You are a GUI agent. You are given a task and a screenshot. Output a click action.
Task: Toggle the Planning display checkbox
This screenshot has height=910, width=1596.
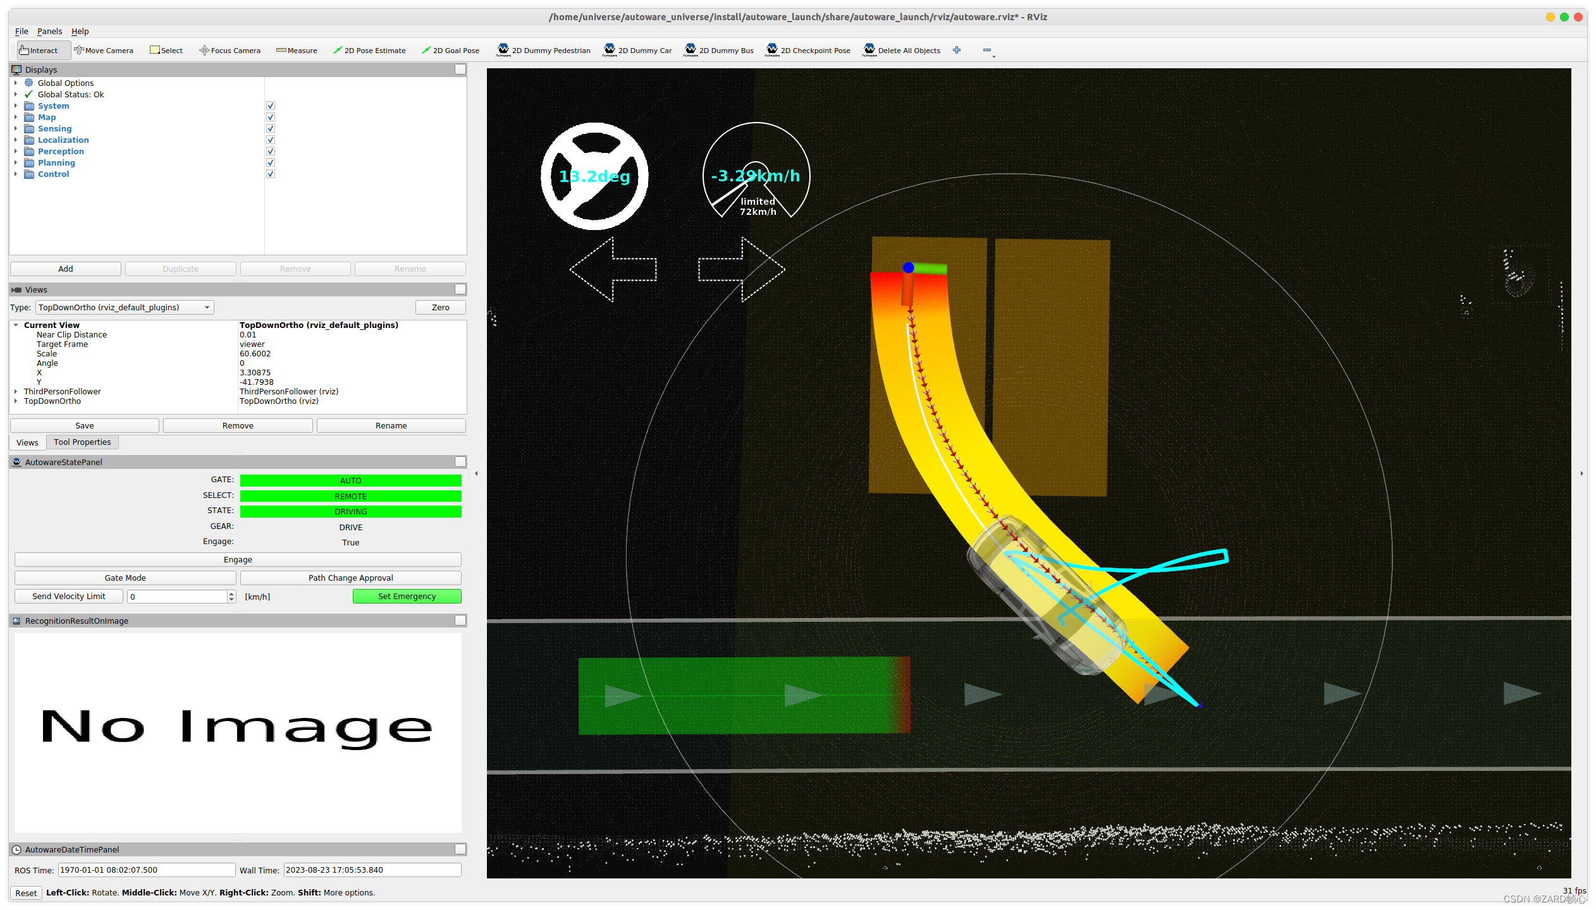pos(271,163)
